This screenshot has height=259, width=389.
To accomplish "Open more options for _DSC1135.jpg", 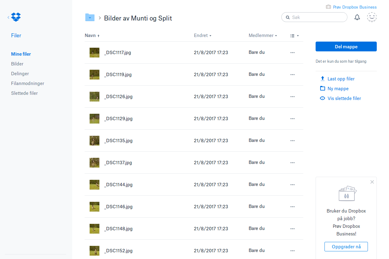I will click(x=292, y=141).
